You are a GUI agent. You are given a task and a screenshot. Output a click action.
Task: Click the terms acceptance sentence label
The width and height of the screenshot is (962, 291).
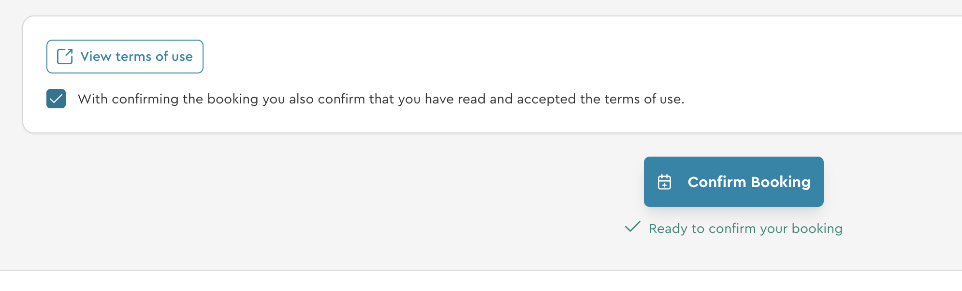(380, 99)
